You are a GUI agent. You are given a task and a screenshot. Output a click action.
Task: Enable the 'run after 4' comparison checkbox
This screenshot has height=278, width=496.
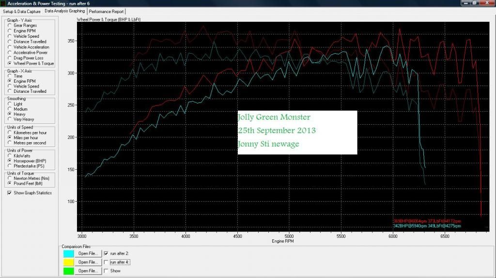[107, 262]
